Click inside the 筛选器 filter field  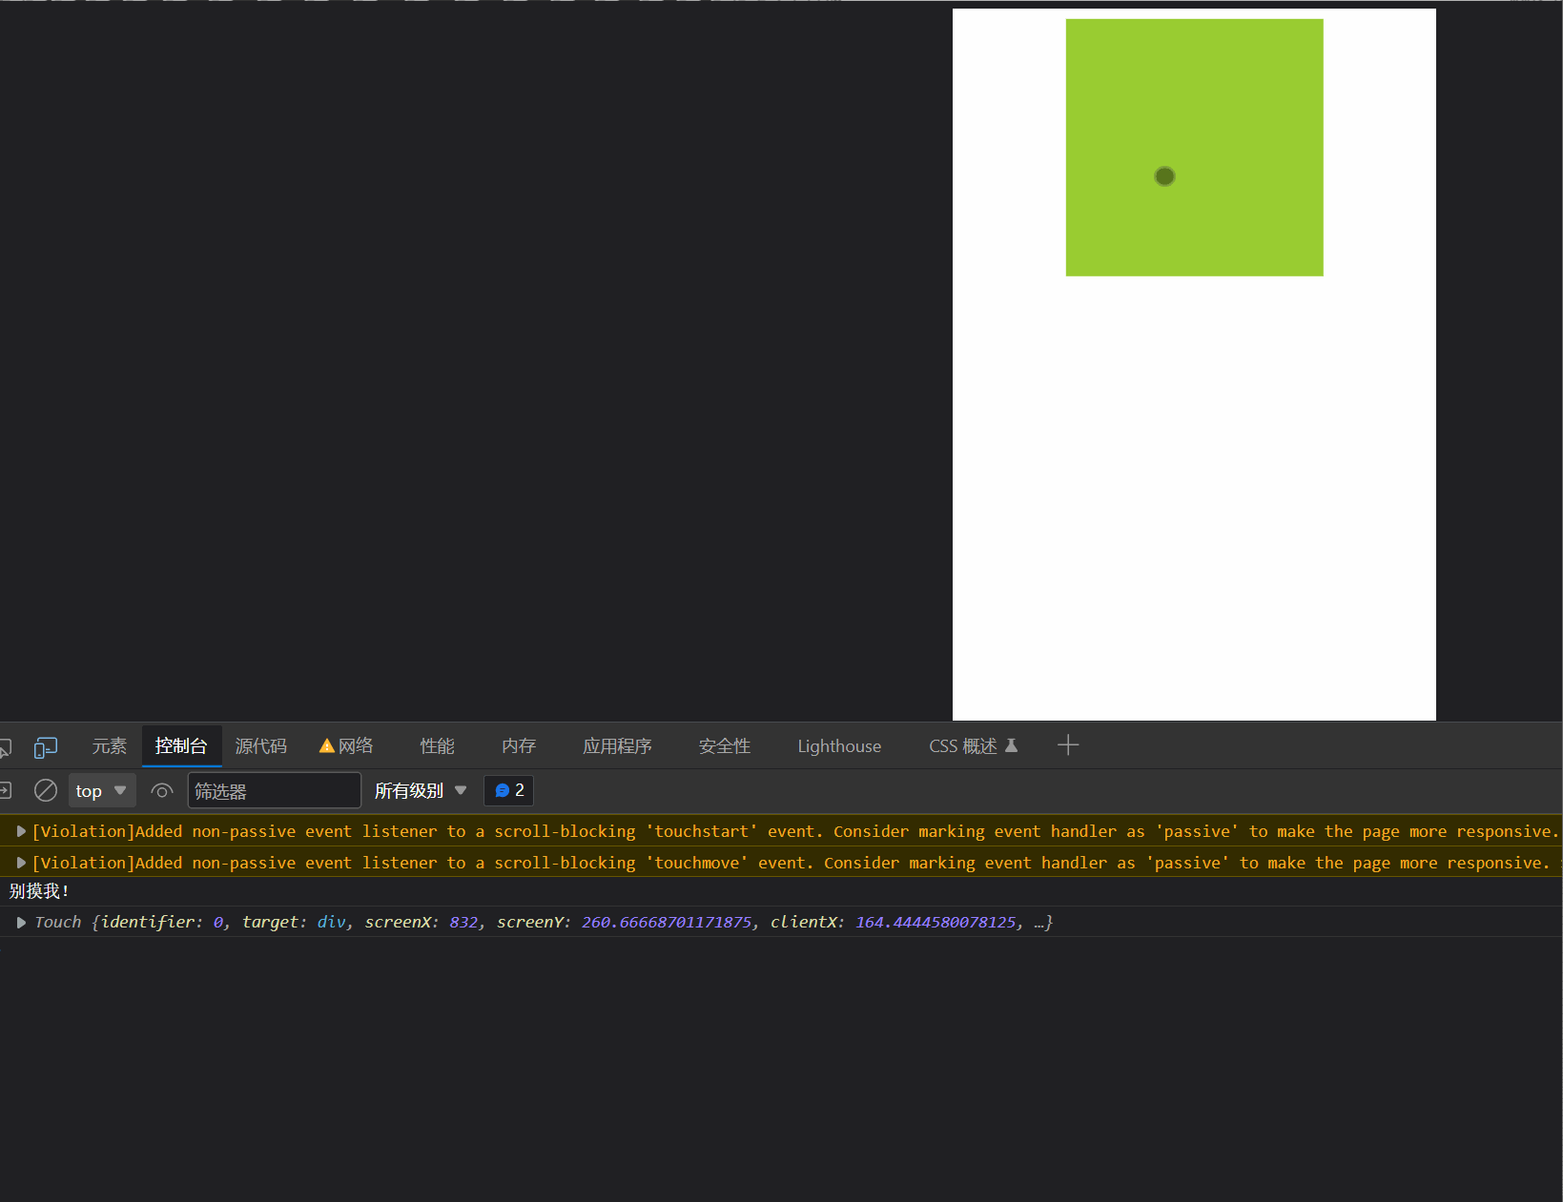tap(274, 790)
